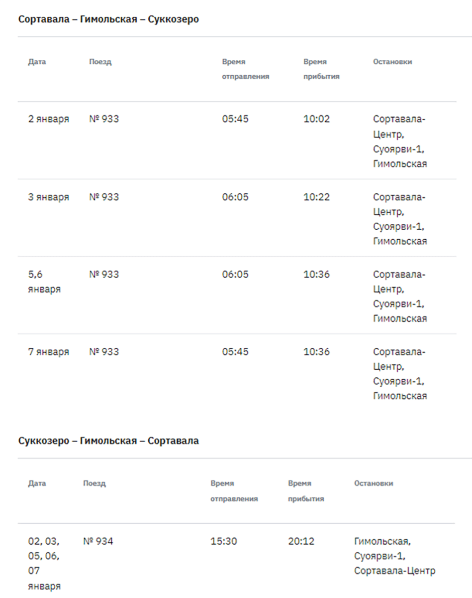Click departure time 05:45 for 7 января
The width and height of the screenshot is (472, 598).
(x=235, y=352)
